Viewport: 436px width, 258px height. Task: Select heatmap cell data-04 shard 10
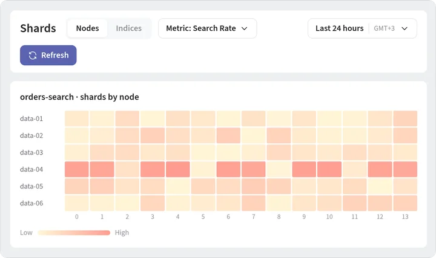coord(329,169)
